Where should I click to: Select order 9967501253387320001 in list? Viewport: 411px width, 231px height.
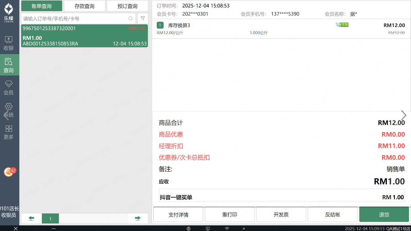(x=84, y=36)
